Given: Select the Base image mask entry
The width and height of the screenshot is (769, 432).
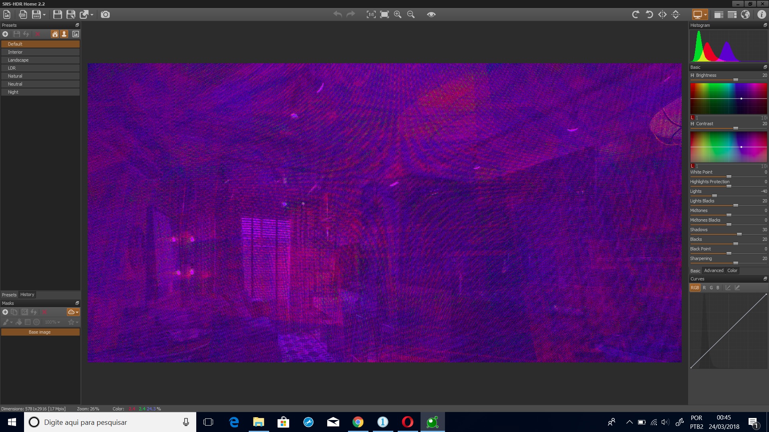Looking at the screenshot, I should coord(40,332).
